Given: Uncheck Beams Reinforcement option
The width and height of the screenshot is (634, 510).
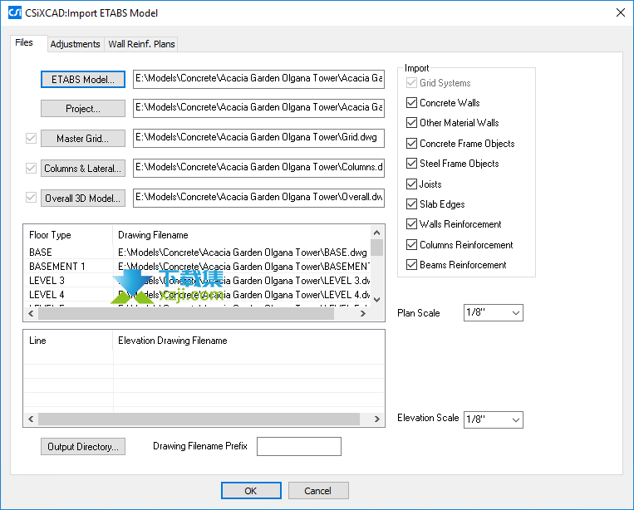Looking at the screenshot, I should tap(411, 265).
